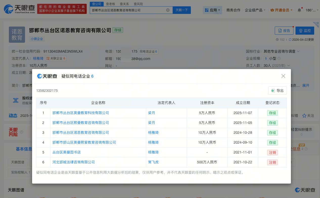Click legal representative 杨雅琦 in row 5
320x198 pixels.
click(x=153, y=152)
